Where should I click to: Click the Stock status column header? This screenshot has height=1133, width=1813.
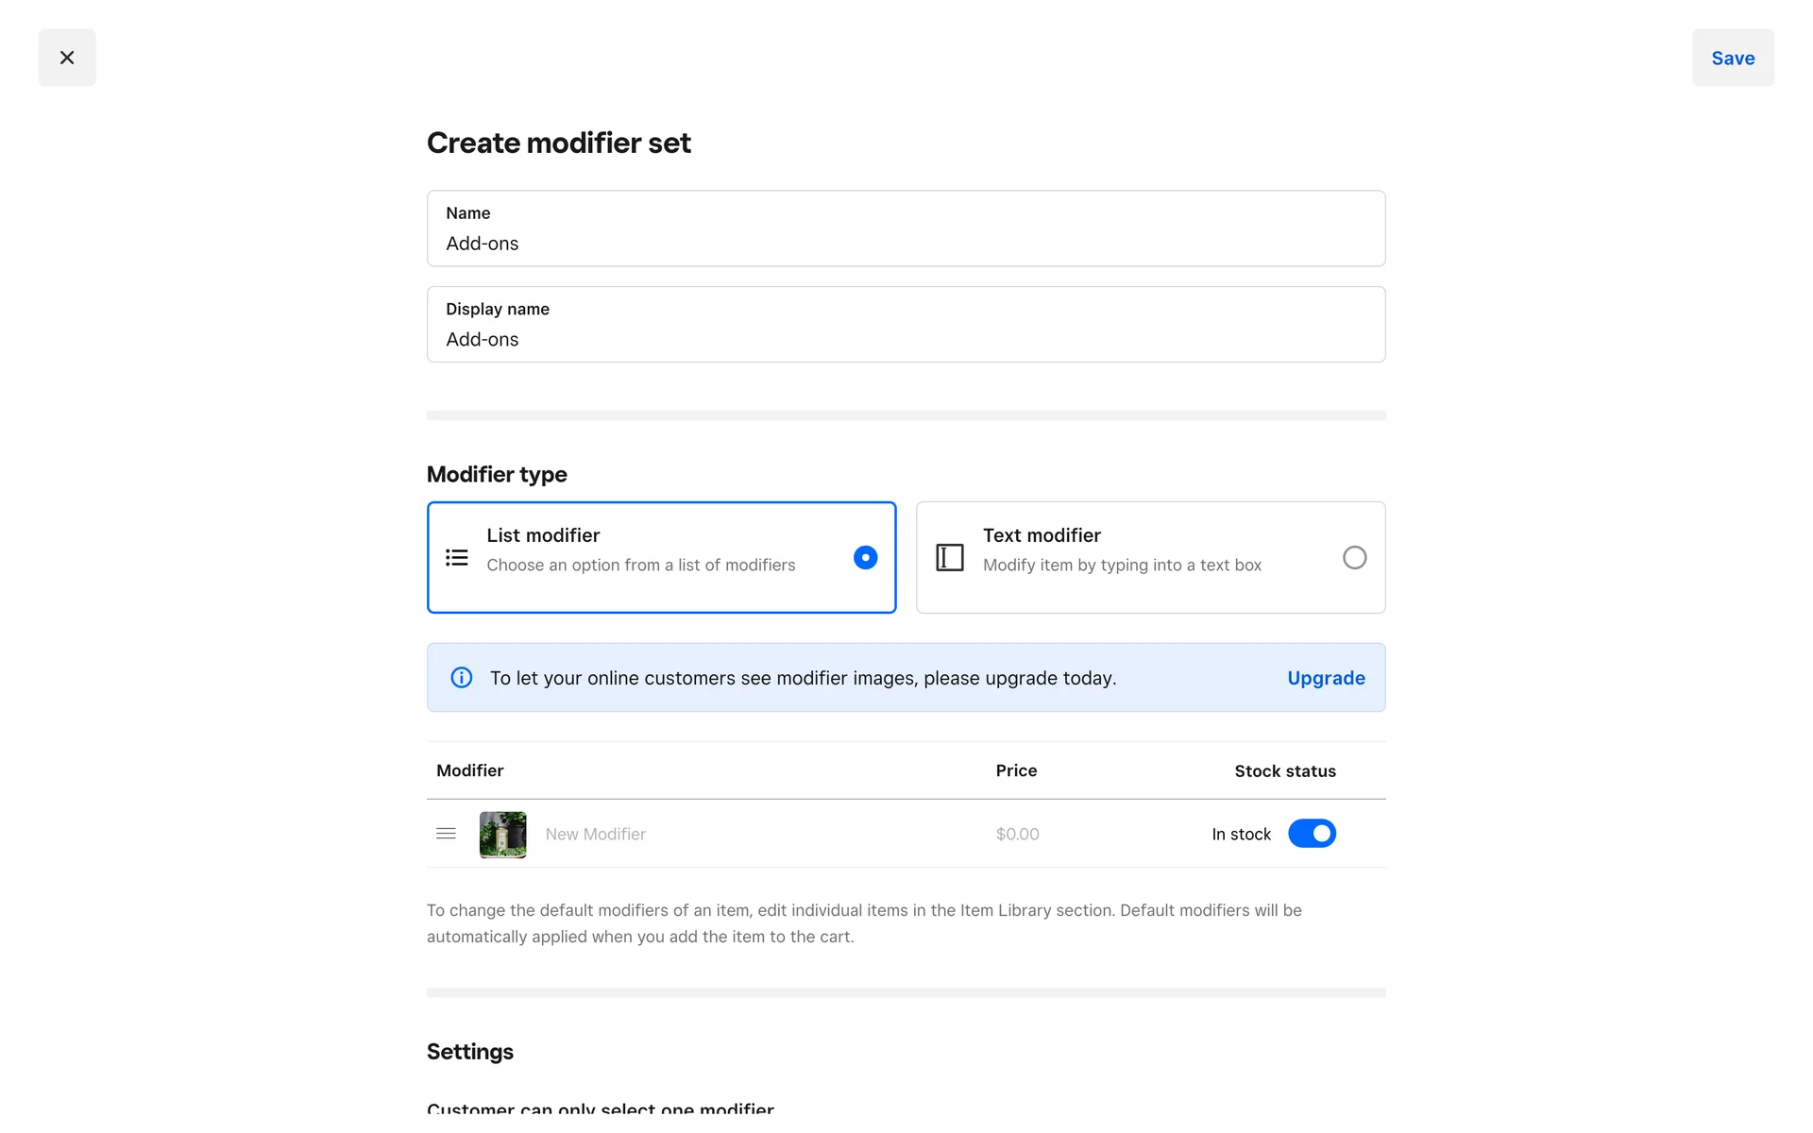click(x=1284, y=771)
